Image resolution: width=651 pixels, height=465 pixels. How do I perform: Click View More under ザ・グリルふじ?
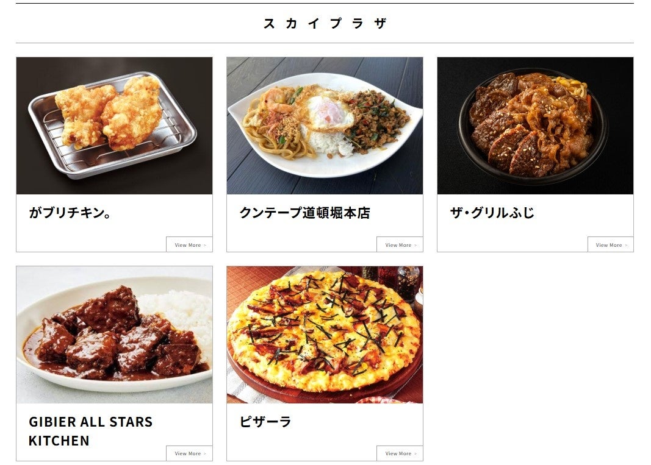610,245
